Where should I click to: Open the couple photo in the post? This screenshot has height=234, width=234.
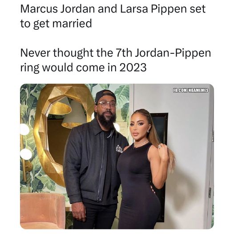tap(117, 156)
